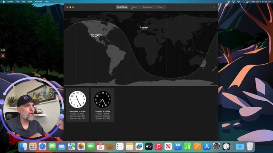Open Music from the dock
Image resolution: width=273 pixels, height=153 pixels.
[158, 147]
